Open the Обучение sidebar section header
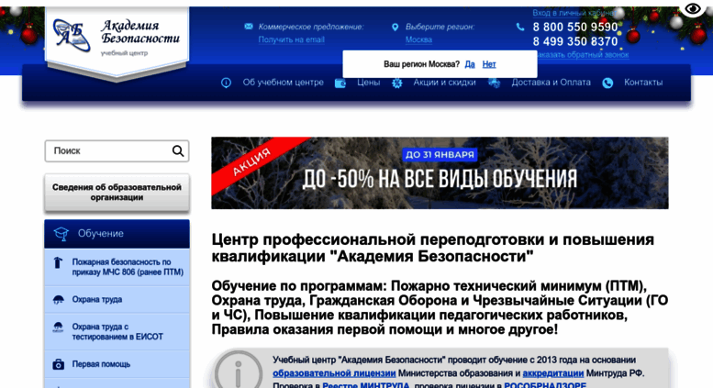The height and width of the screenshot is (388, 713). tap(117, 234)
